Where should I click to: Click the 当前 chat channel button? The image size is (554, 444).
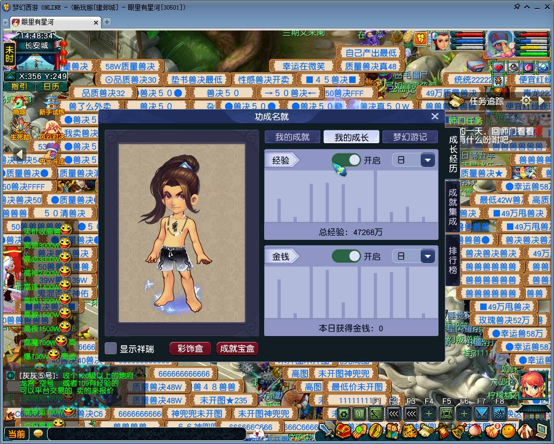(x=17, y=434)
